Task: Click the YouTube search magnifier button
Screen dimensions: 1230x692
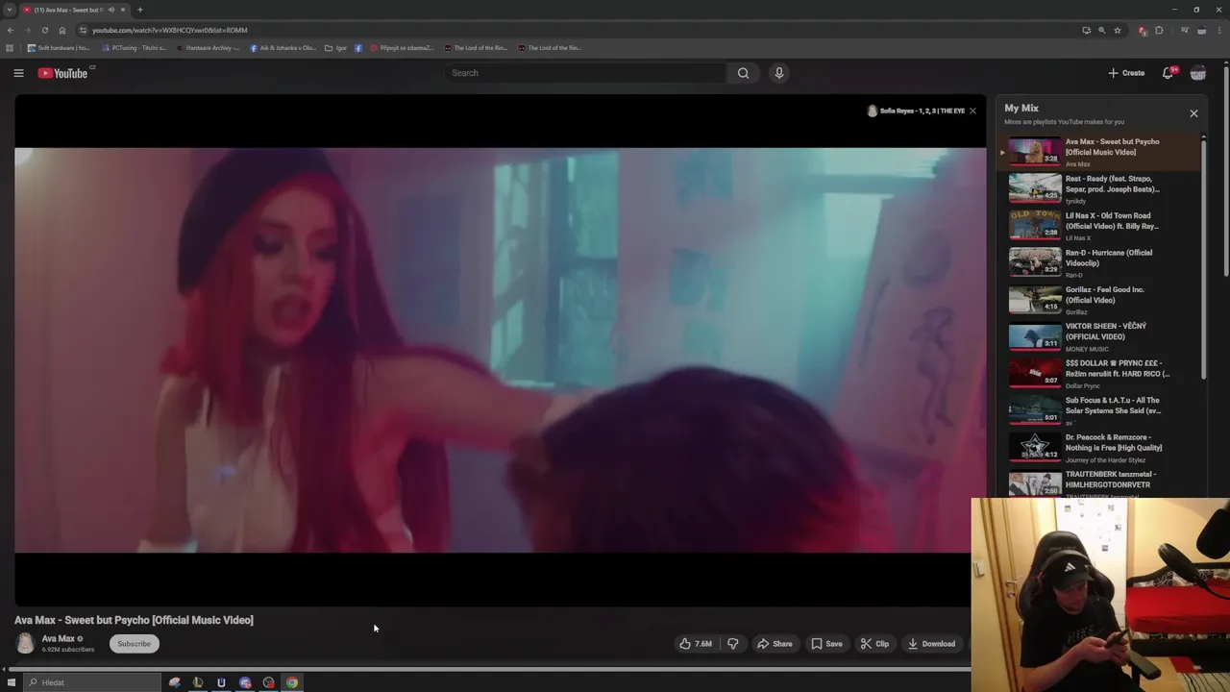Action: [743, 73]
